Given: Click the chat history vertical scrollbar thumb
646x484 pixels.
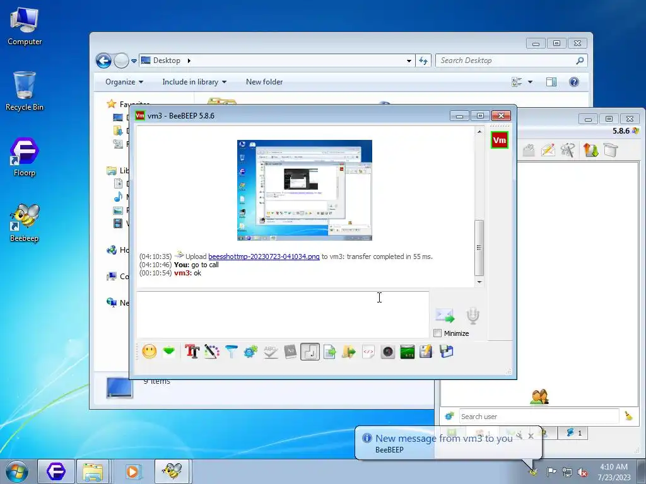Looking at the screenshot, I should coord(479,248).
